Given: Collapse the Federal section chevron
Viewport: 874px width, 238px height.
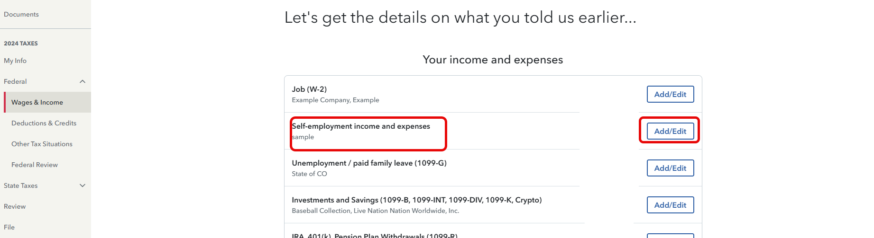Looking at the screenshot, I should (x=83, y=81).
